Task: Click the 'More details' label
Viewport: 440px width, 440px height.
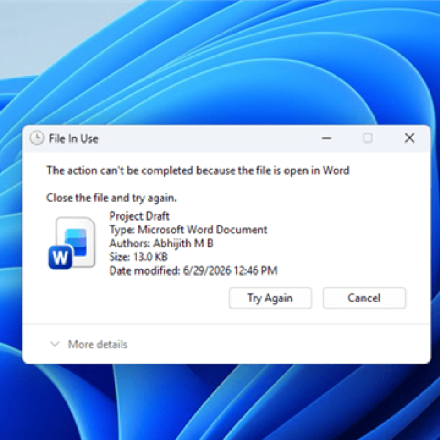Action: point(98,344)
